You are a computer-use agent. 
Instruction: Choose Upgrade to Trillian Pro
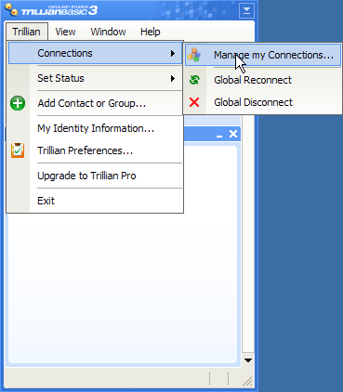click(x=86, y=176)
